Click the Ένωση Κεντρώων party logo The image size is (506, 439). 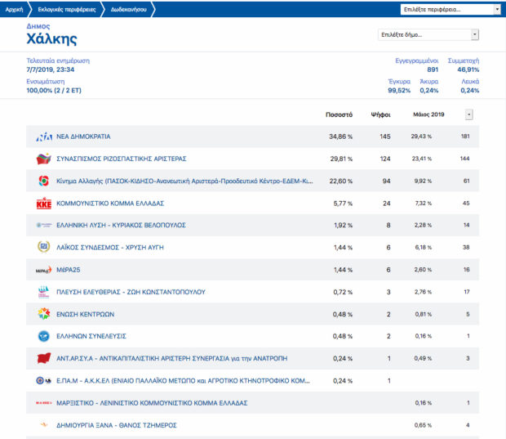tap(43, 314)
